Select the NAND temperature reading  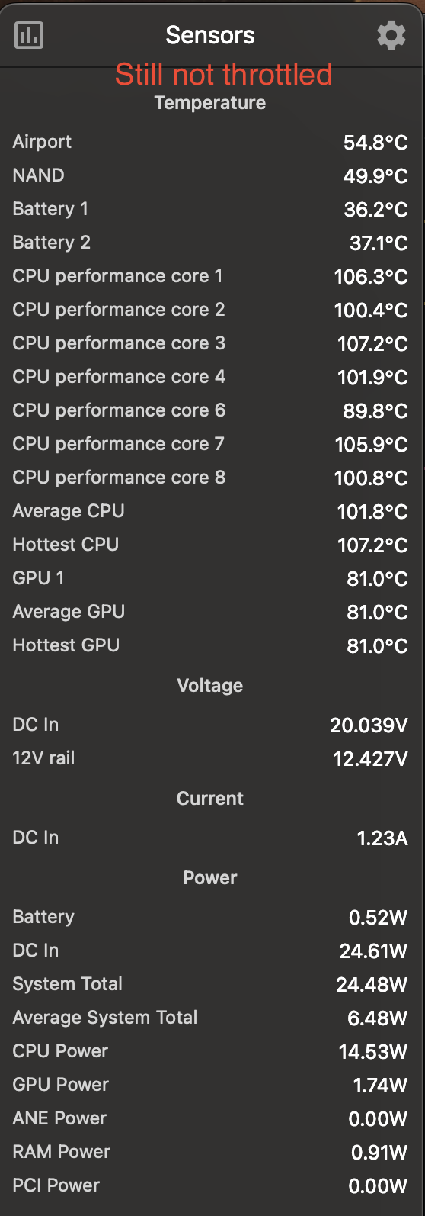pos(210,175)
